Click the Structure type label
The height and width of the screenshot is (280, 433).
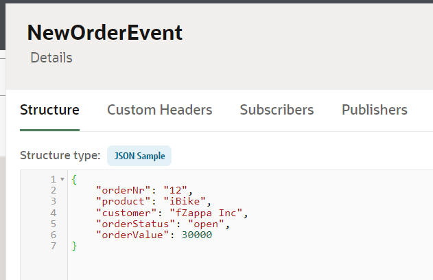tap(60, 156)
